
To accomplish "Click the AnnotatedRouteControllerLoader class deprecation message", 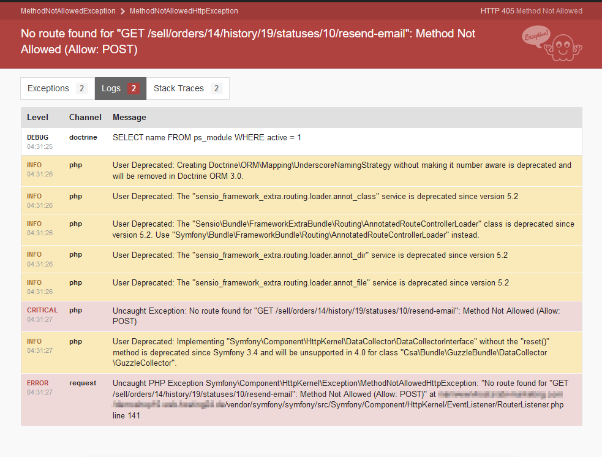I will [343, 229].
